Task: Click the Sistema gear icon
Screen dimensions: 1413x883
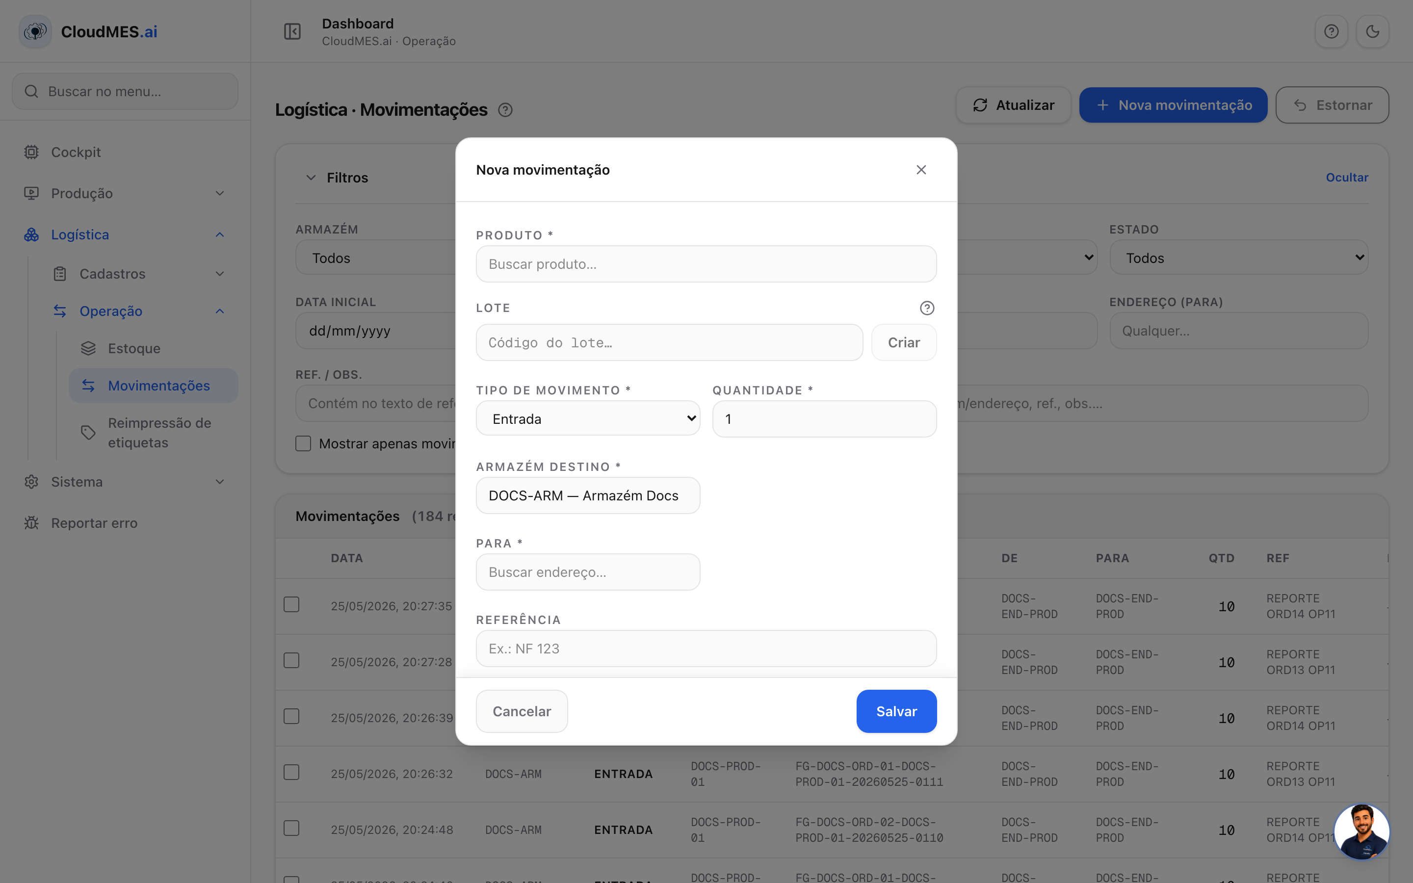Action: (x=31, y=482)
